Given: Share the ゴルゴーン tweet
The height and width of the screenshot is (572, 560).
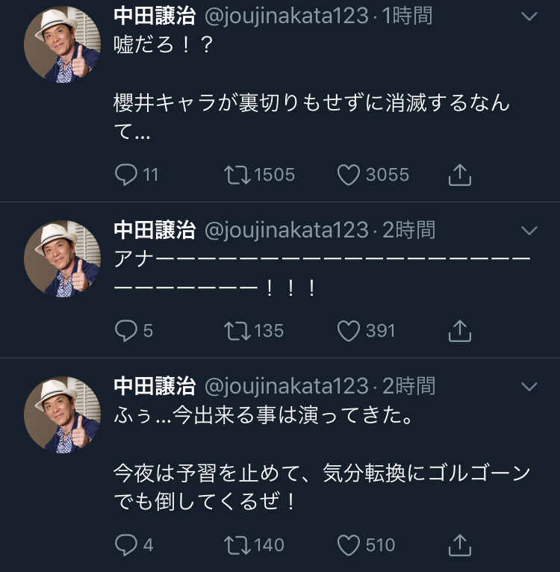Looking at the screenshot, I should pyautogui.click(x=460, y=545).
